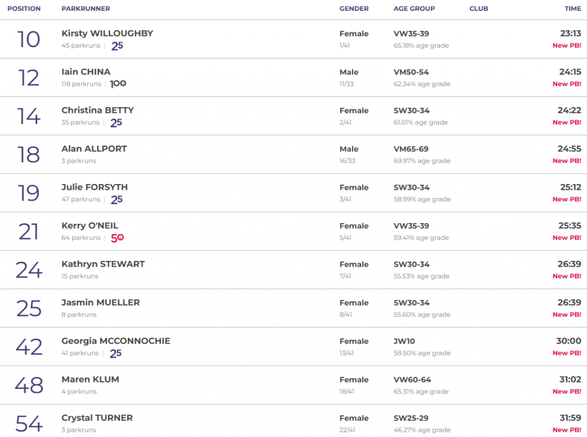Click the GENDER column header
Image resolution: width=587 pixels, height=437 pixels.
coord(354,9)
